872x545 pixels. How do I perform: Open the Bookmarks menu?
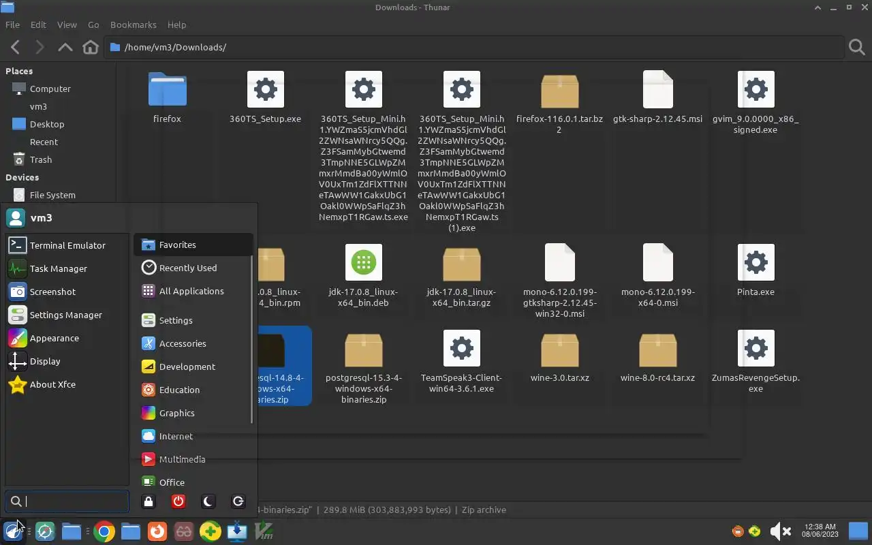tap(134, 25)
